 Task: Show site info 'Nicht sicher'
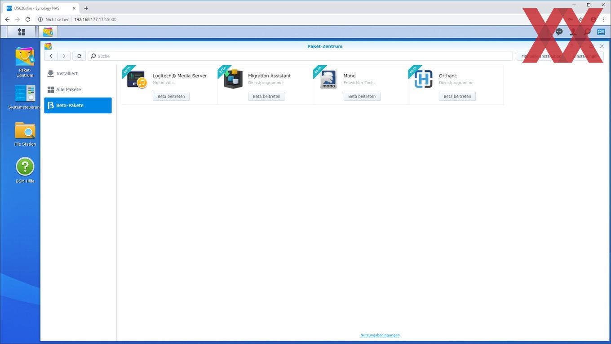[53, 19]
